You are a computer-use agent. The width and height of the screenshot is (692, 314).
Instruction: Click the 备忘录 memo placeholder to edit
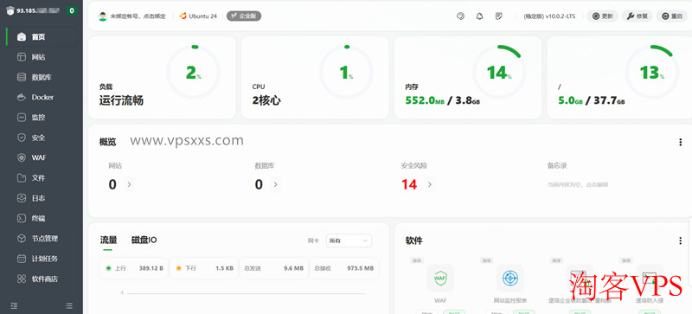point(578,184)
